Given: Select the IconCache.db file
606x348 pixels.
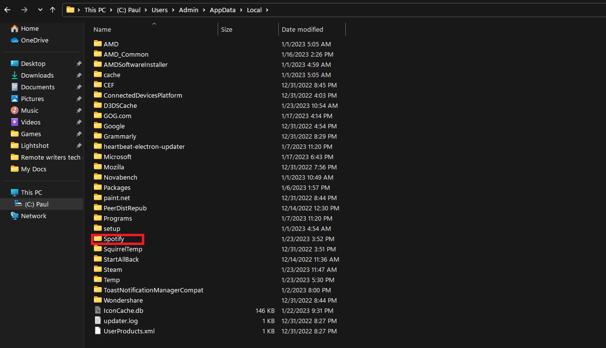Looking at the screenshot, I should tap(118, 310).
